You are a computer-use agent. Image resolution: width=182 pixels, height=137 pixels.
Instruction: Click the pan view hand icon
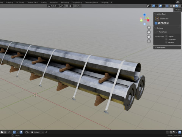pyautogui.click(x=149, y=32)
